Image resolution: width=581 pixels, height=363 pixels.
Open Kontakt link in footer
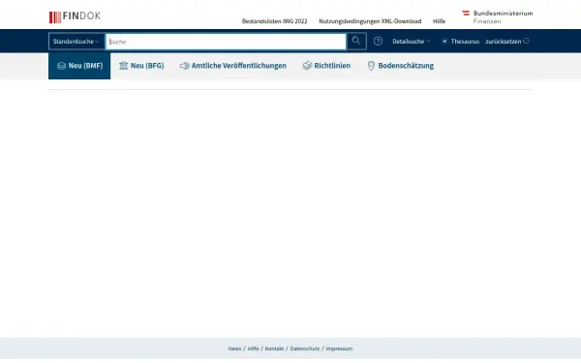[x=274, y=348]
